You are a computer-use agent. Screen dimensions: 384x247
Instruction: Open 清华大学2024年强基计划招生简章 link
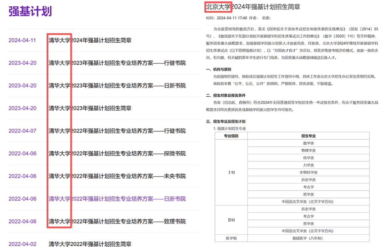[90, 40]
